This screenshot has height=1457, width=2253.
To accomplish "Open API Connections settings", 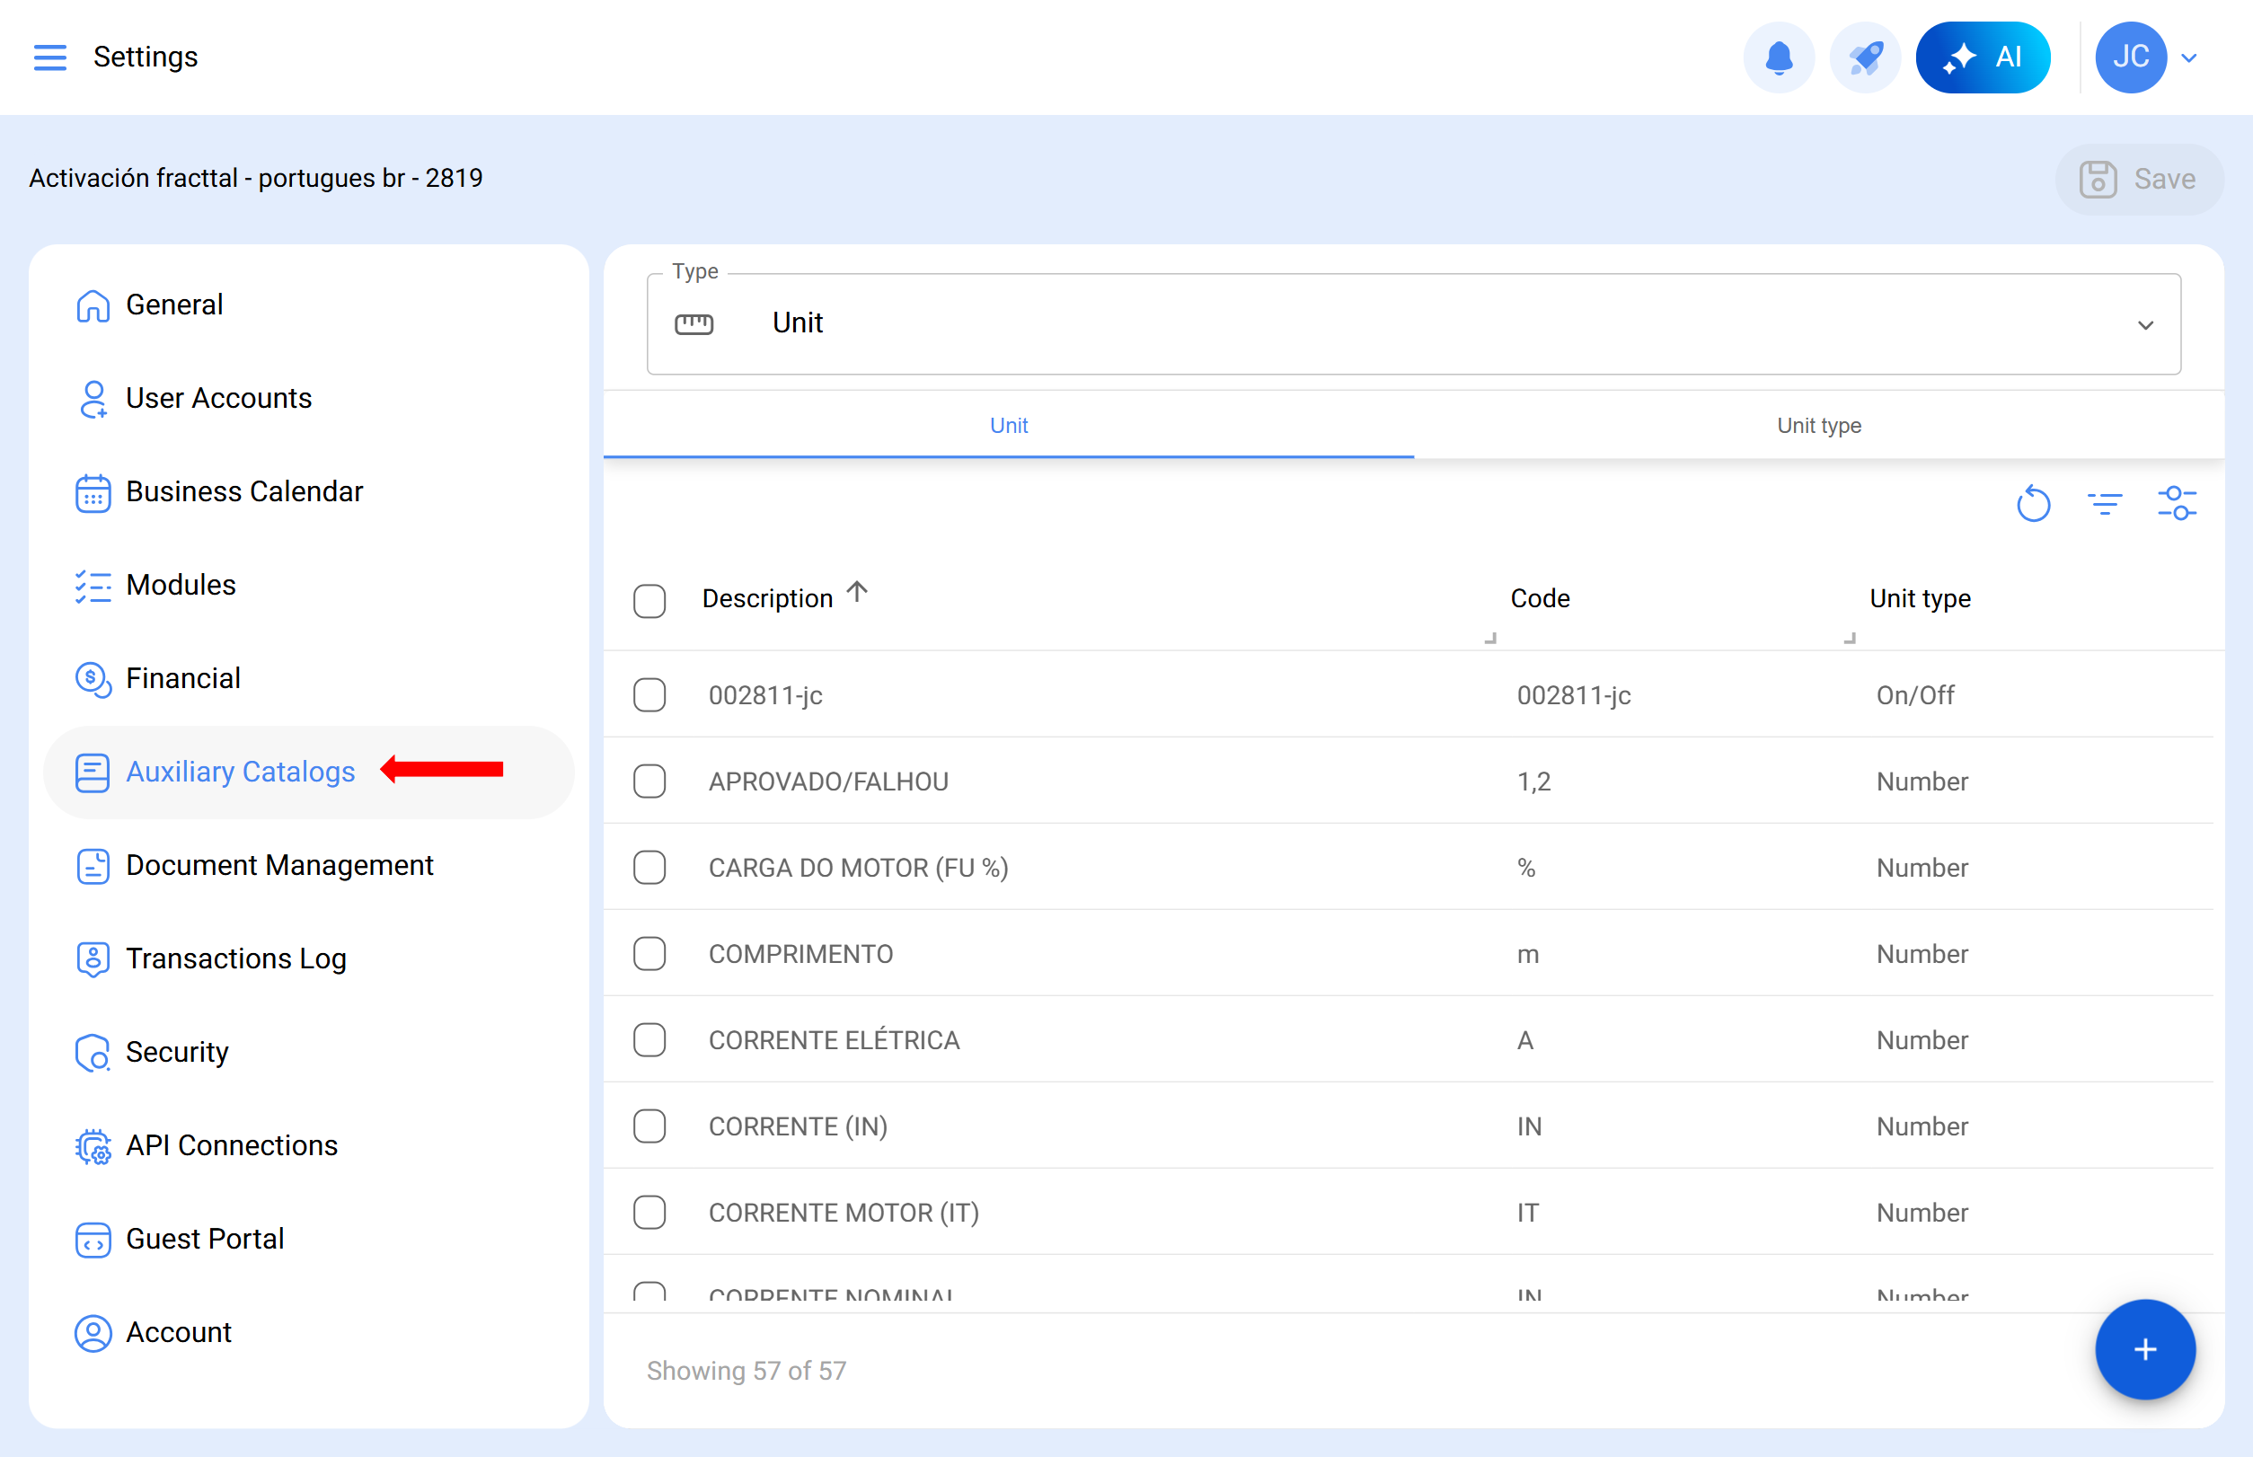I will [x=231, y=1145].
